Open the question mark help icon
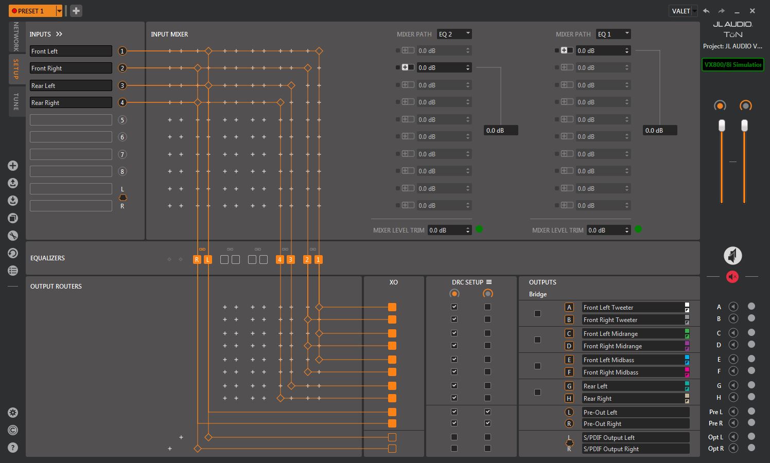Screen dimensions: 770x463 tap(13, 448)
